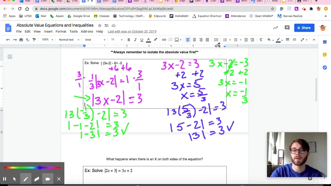Open the zoom level 100% dropdown
This screenshot has height=186, width=331.
pyautogui.click(x=47, y=40)
